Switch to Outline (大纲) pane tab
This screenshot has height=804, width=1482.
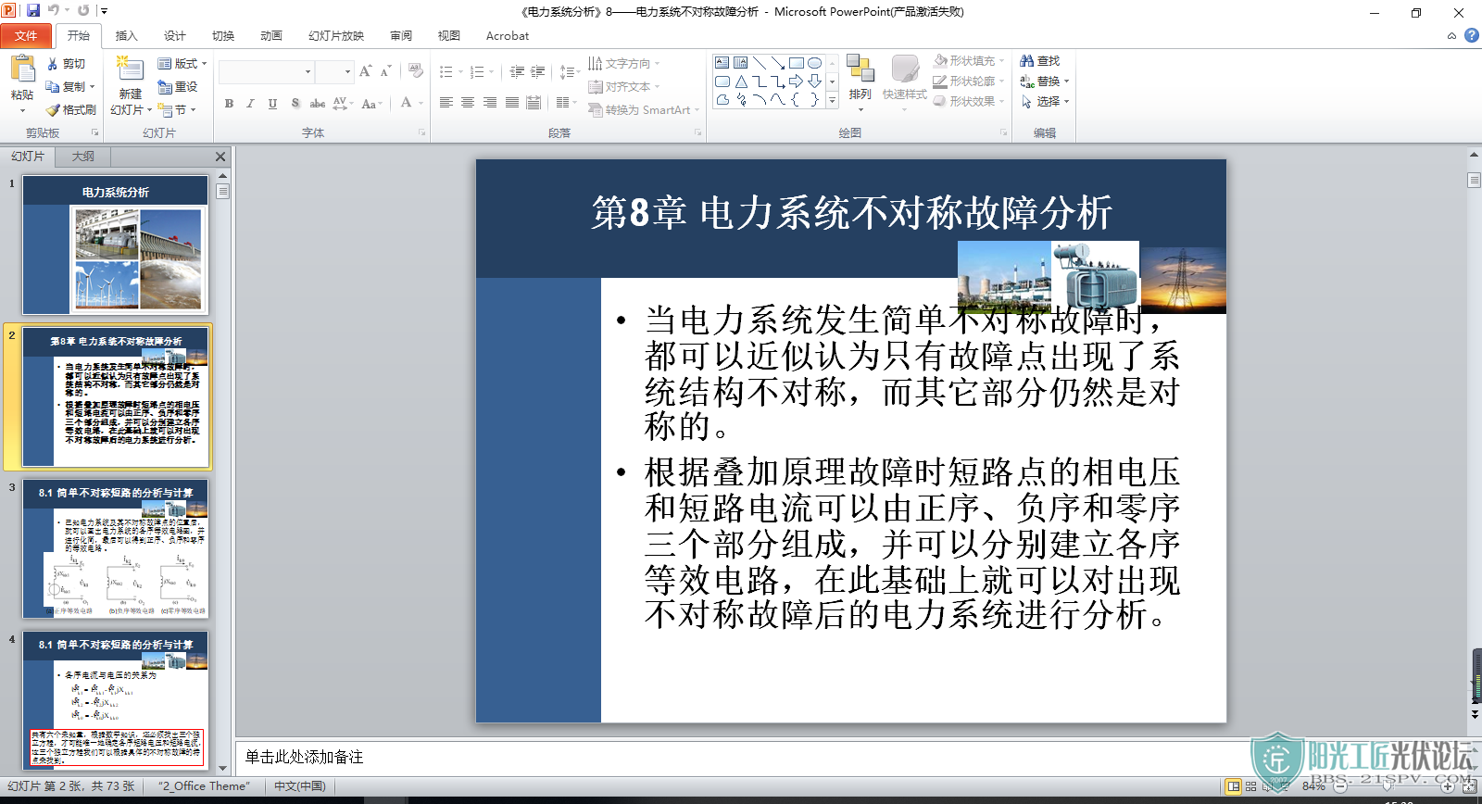click(83, 157)
